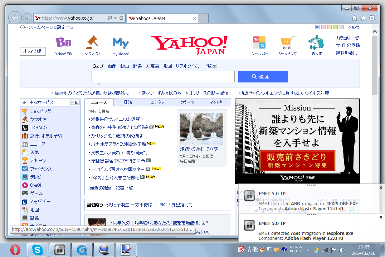
Task: Launch Opera from the taskbar
Action: tap(15, 250)
